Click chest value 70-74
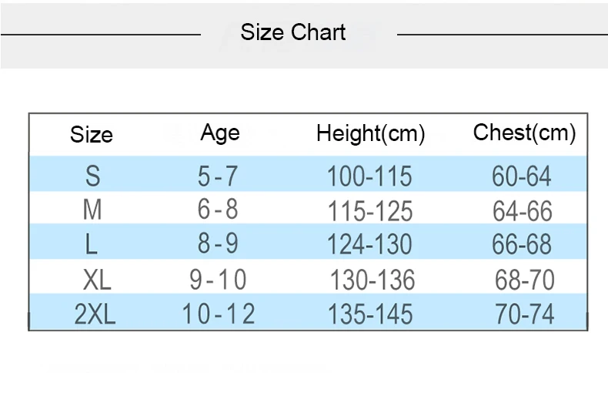 click(525, 314)
